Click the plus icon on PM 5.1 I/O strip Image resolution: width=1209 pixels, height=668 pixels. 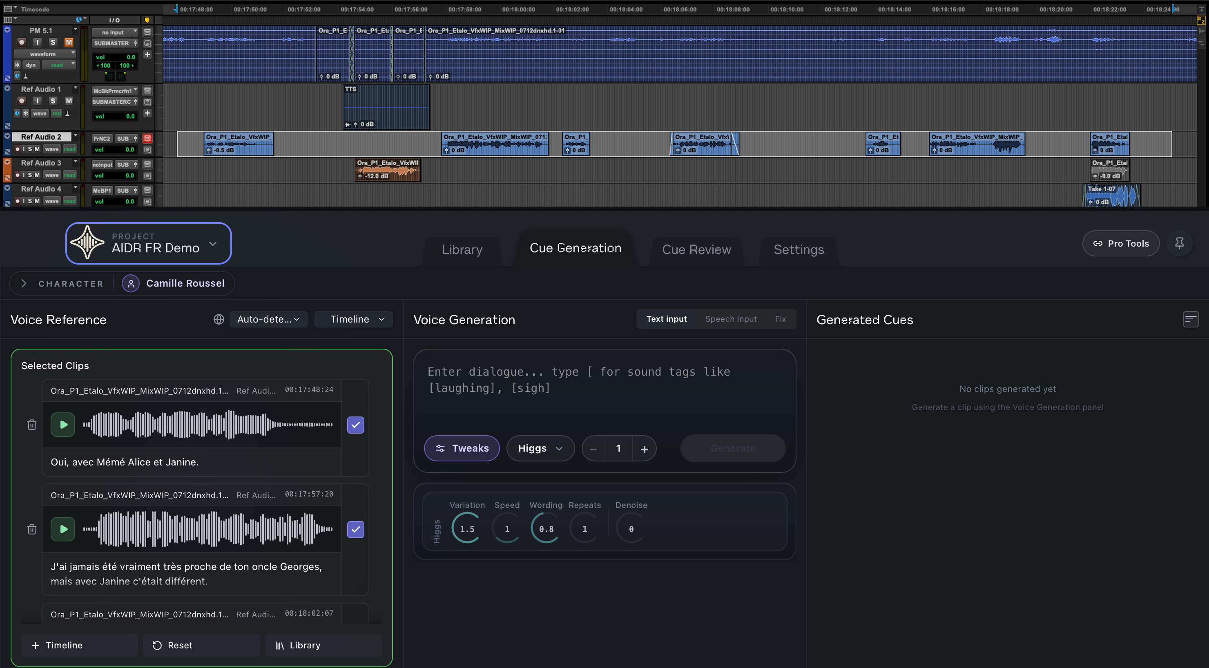147,54
